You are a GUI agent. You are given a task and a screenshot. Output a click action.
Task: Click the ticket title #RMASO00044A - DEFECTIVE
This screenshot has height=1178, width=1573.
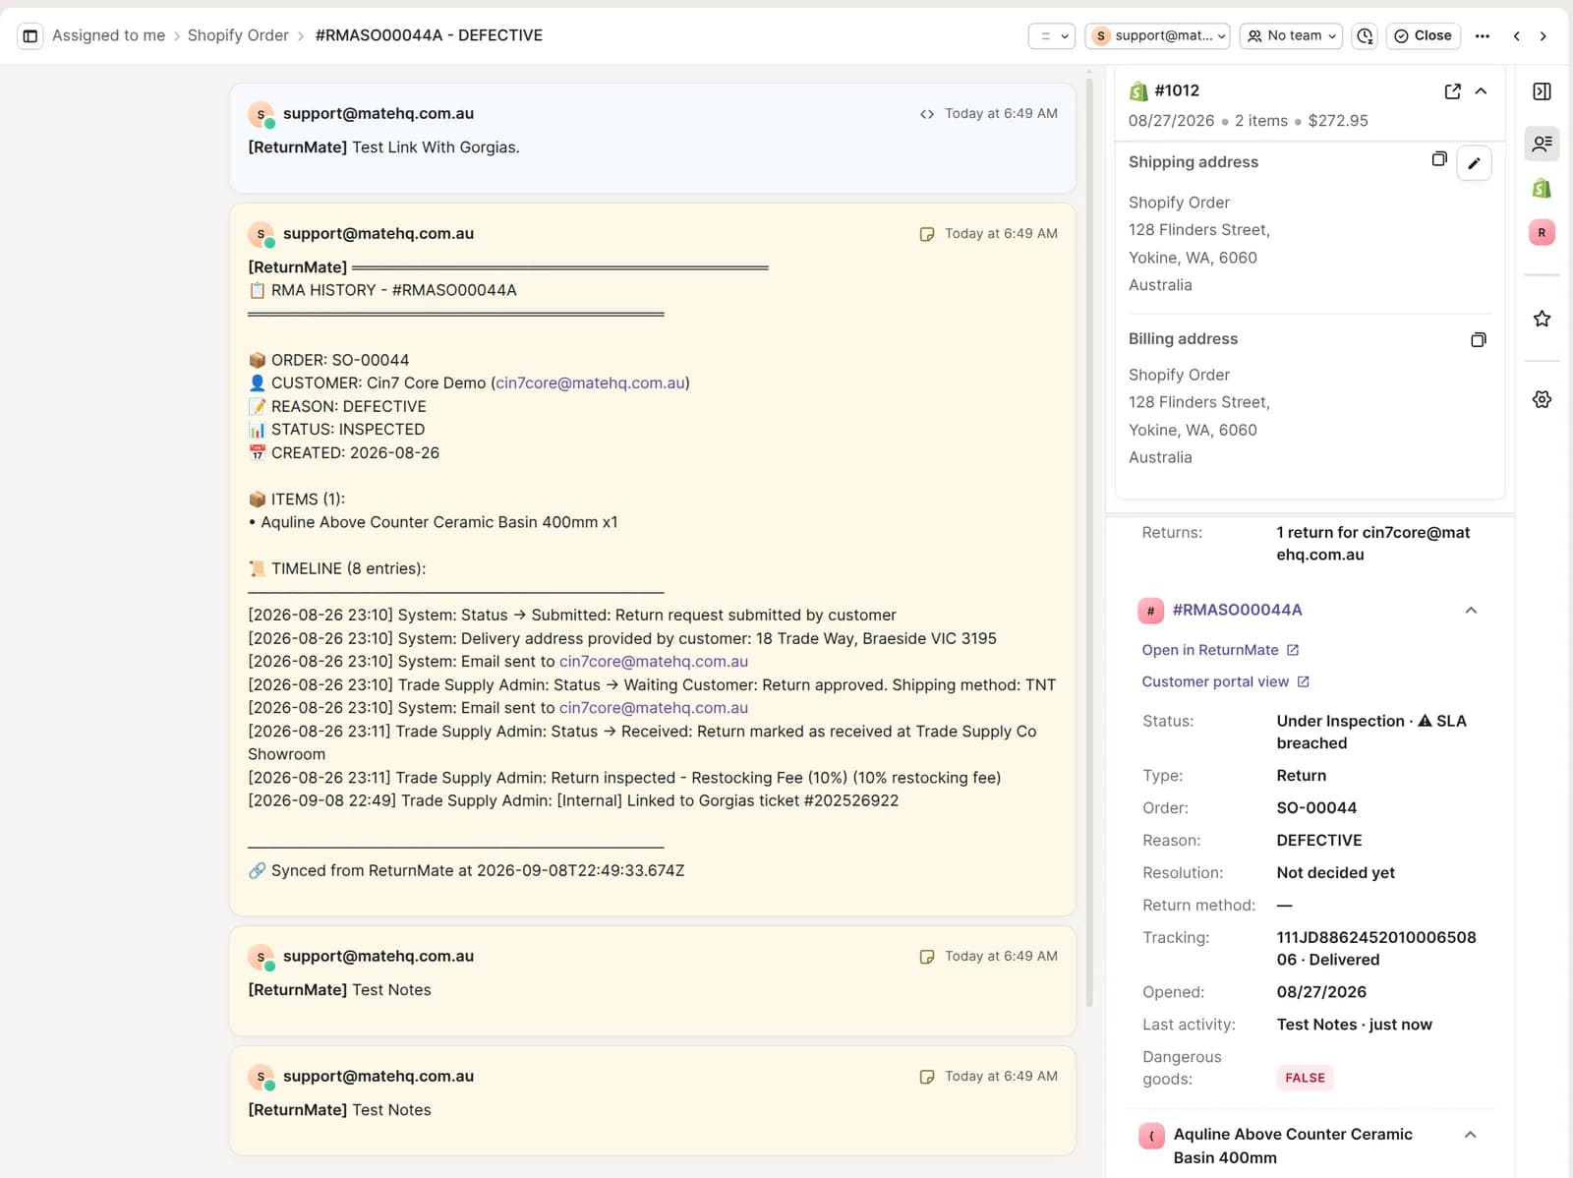[429, 35]
